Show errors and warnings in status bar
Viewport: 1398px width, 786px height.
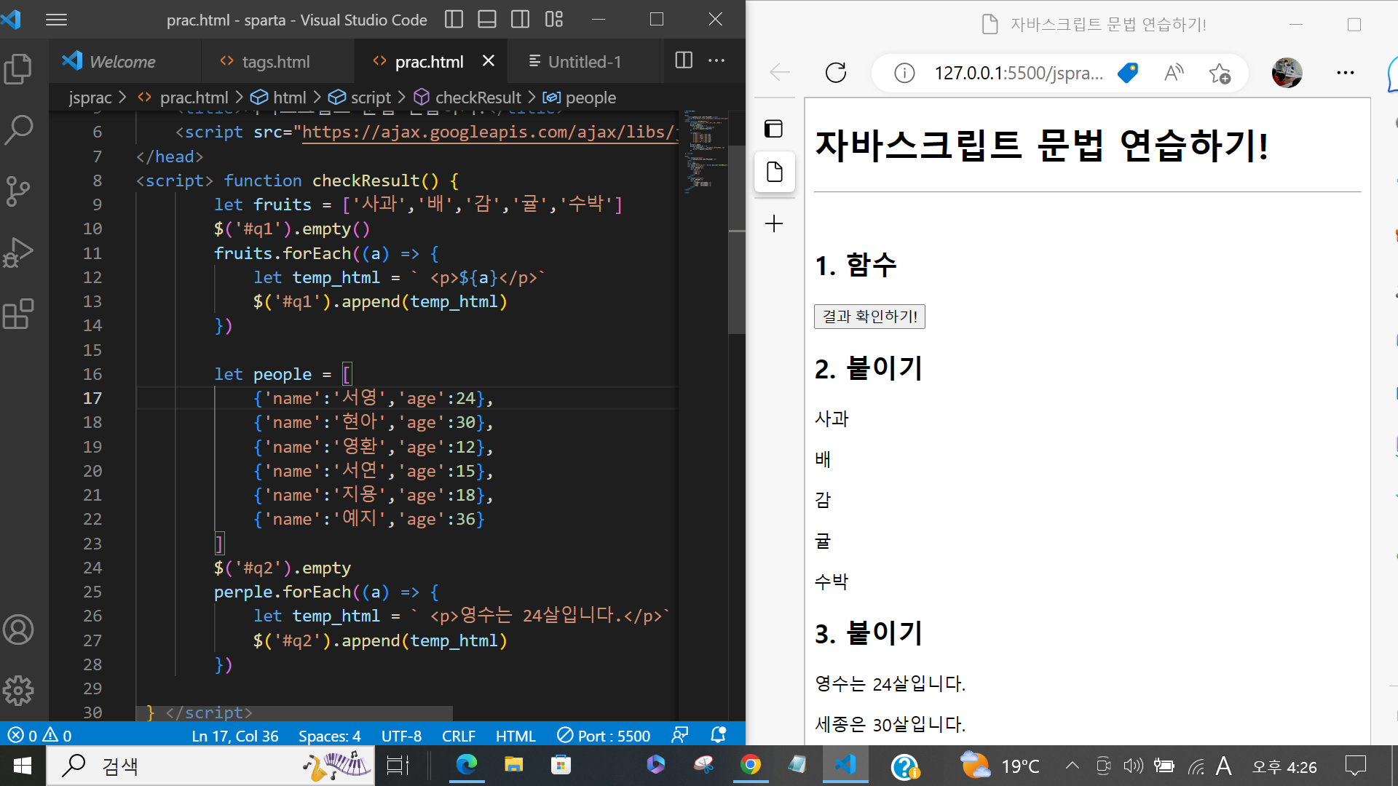[x=39, y=736]
